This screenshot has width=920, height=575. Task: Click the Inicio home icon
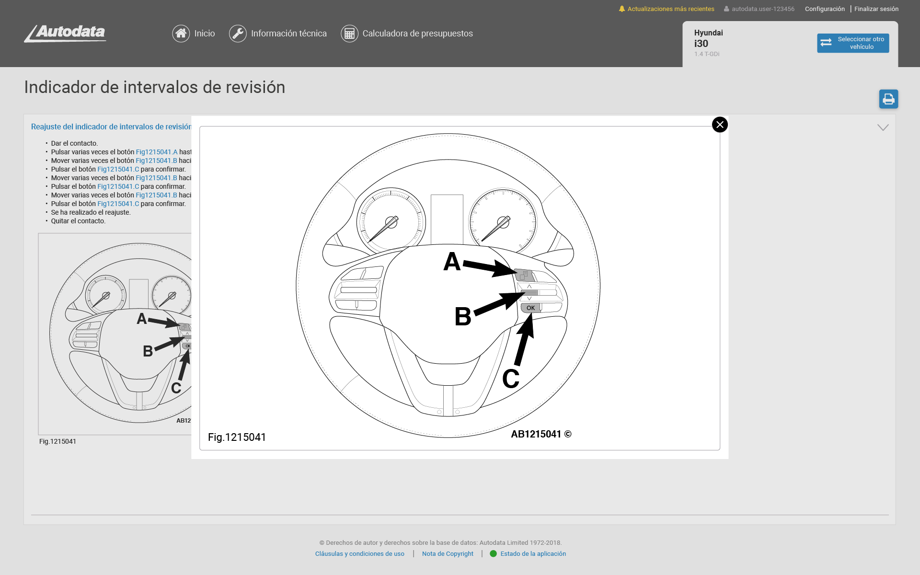[181, 34]
